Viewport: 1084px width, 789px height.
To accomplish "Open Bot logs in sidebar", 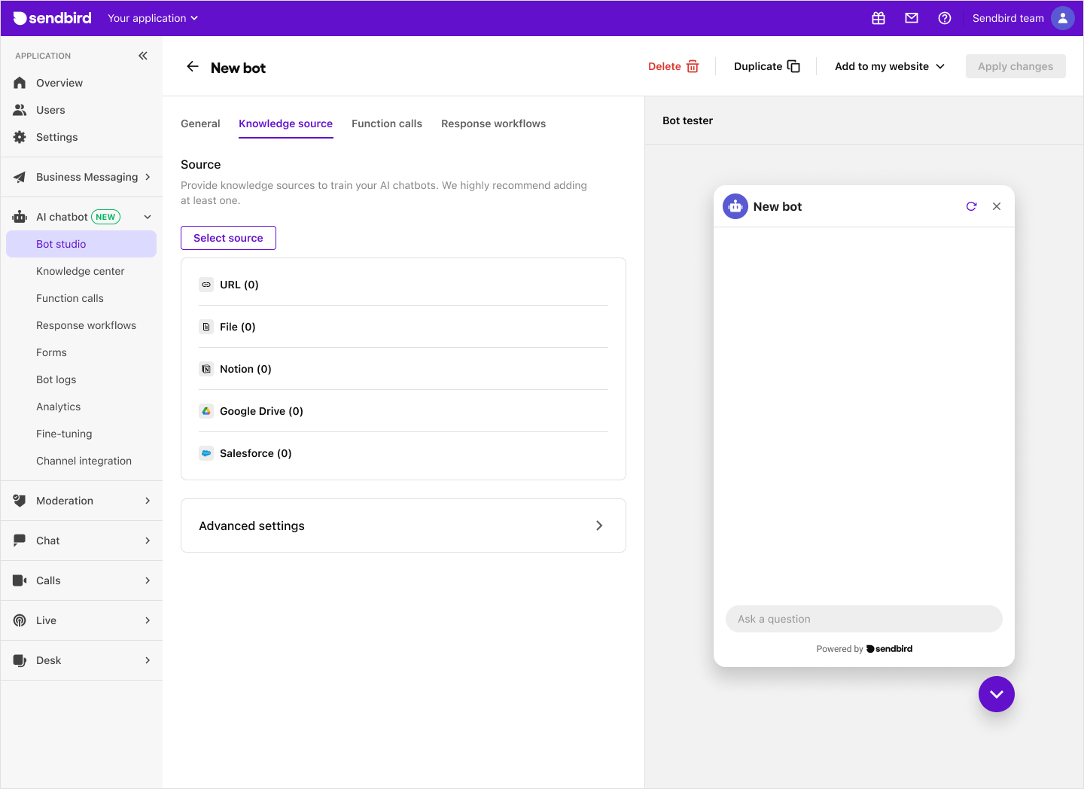I will (56, 379).
